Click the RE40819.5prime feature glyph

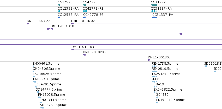(x=154, y=71)
